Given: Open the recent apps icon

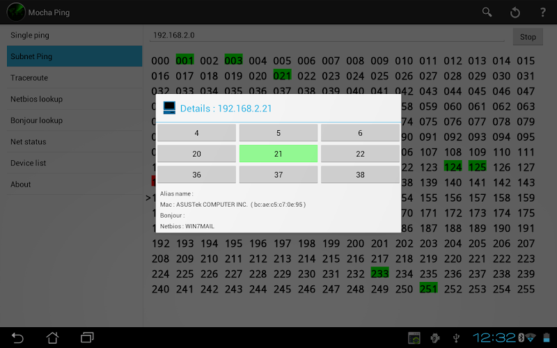Looking at the screenshot, I should tap(87, 338).
